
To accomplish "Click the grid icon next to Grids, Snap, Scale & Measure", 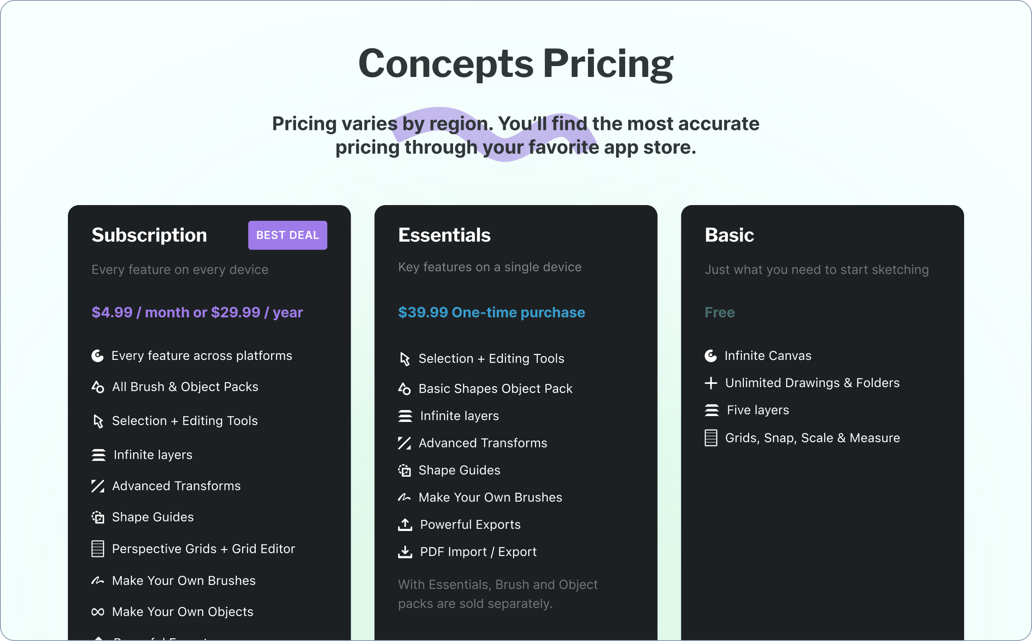I will point(711,438).
